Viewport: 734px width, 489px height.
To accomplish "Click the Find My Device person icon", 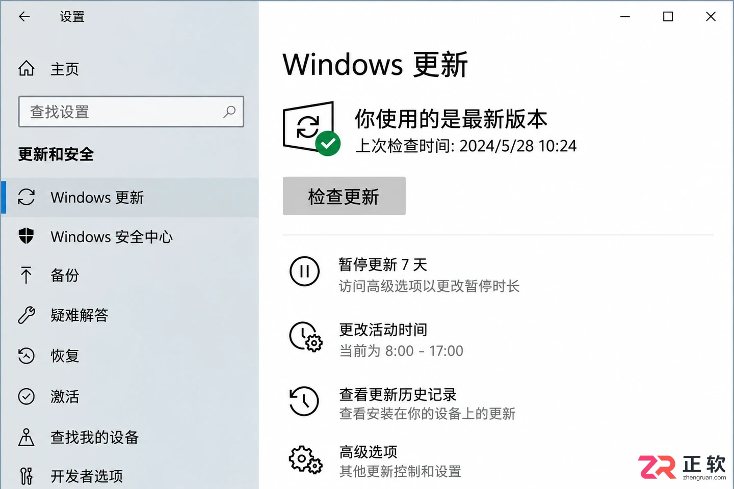I will pos(27,437).
